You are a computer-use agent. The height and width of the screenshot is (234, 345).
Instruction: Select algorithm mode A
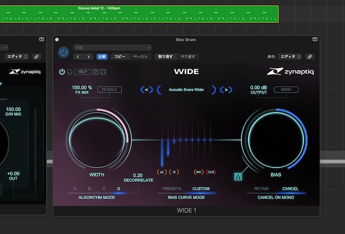coord(75,189)
